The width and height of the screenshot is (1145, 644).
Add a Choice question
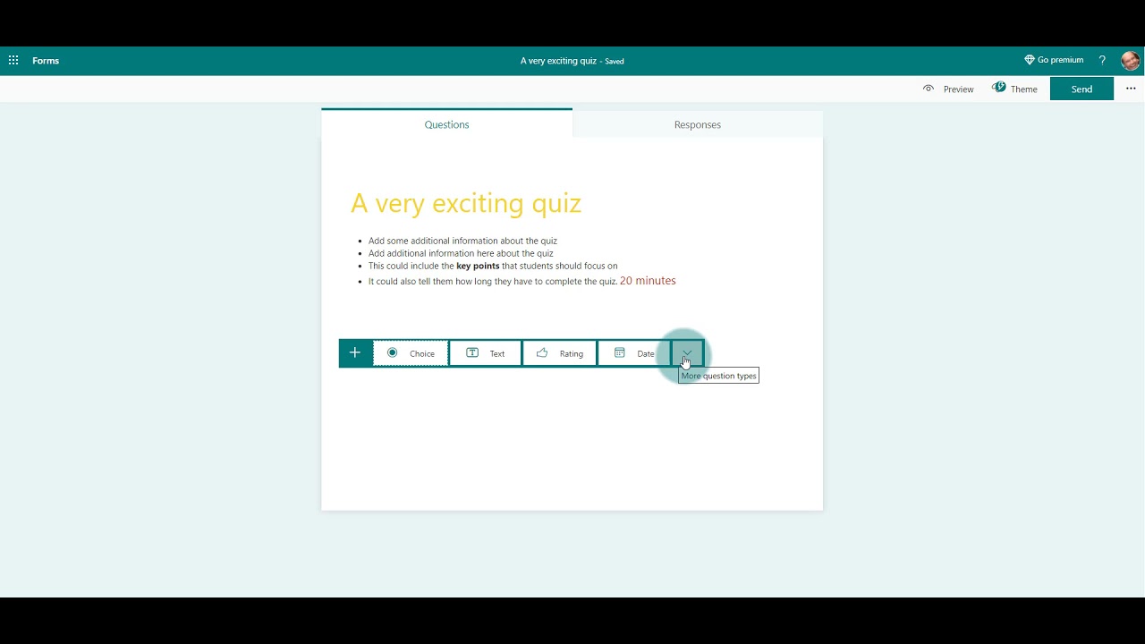(411, 353)
